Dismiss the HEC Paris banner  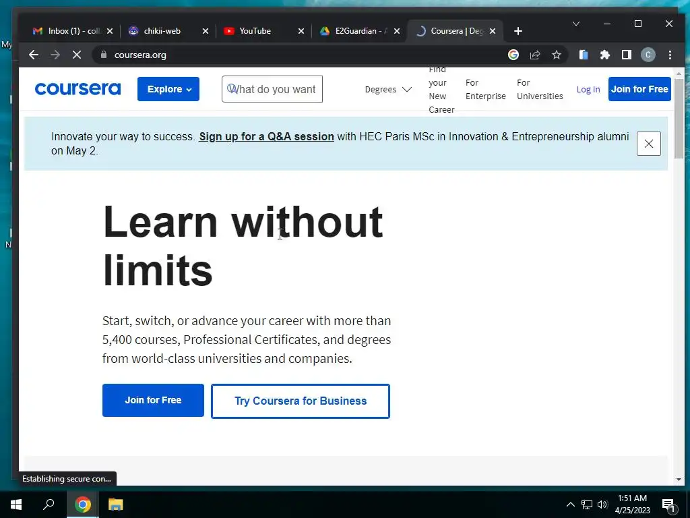[x=649, y=144]
